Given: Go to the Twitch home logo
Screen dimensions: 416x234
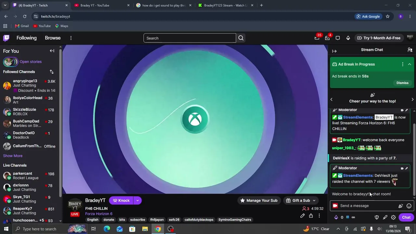Looking at the screenshot, I should click(6, 38).
